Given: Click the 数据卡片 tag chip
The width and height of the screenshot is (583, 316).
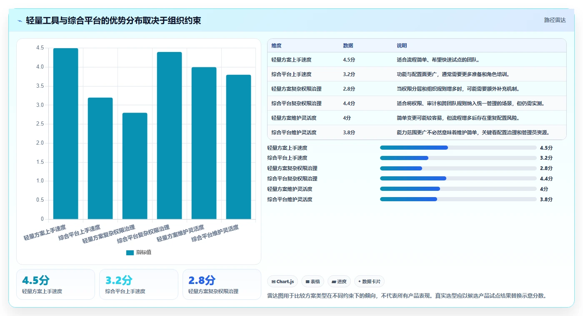Looking at the screenshot, I should pyautogui.click(x=369, y=281).
